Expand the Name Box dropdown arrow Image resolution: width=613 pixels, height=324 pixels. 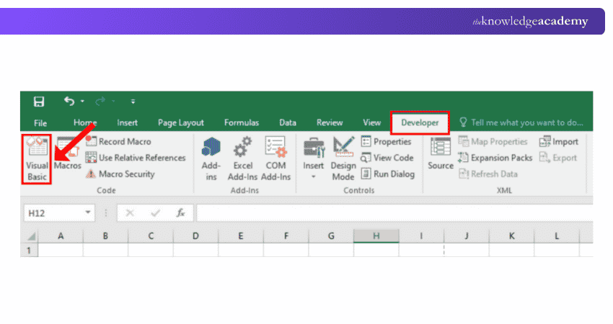coord(88,212)
